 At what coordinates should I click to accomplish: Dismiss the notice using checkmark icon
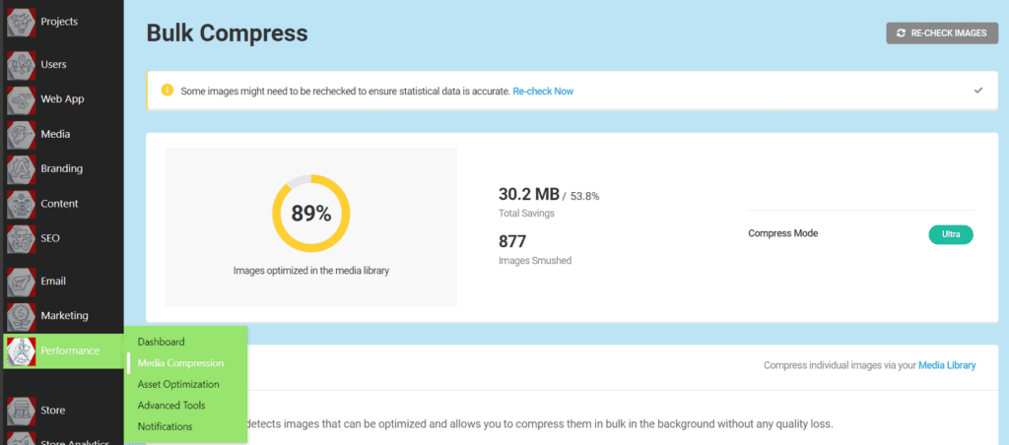(978, 91)
